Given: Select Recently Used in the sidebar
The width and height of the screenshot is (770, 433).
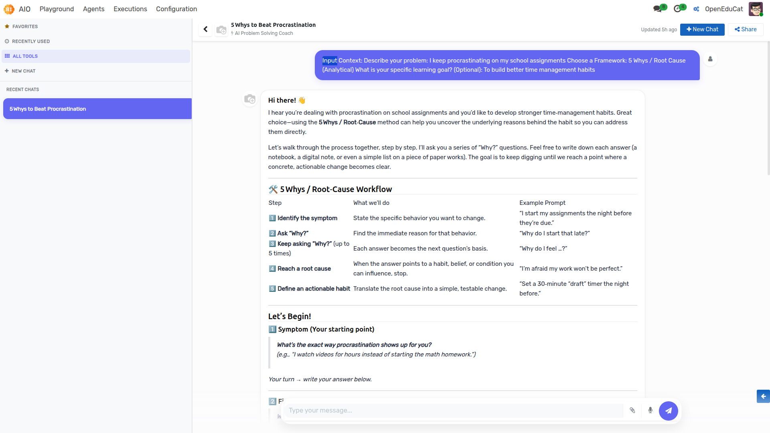Looking at the screenshot, I should point(96,41).
